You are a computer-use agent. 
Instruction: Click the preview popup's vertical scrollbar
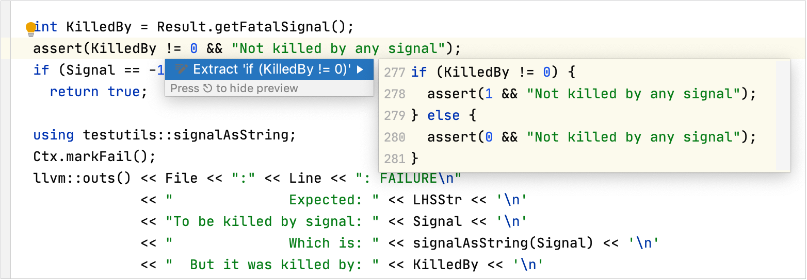[783, 115]
